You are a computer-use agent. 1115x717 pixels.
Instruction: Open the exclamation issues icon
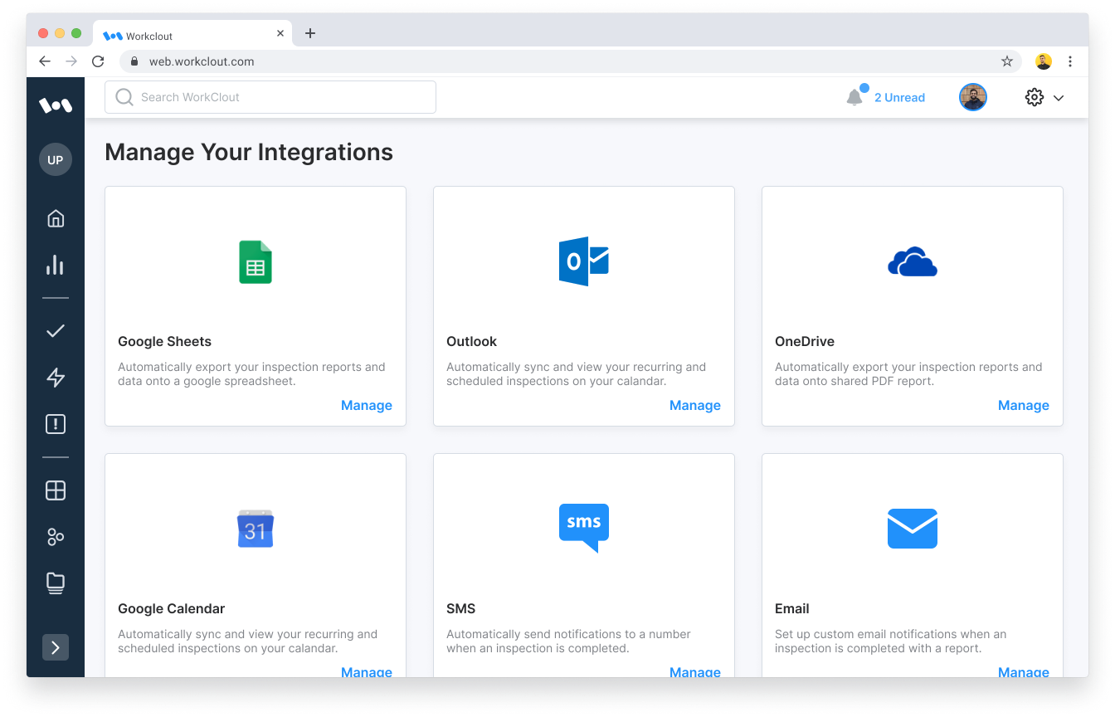pyautogui.click(x=56, y=424)
